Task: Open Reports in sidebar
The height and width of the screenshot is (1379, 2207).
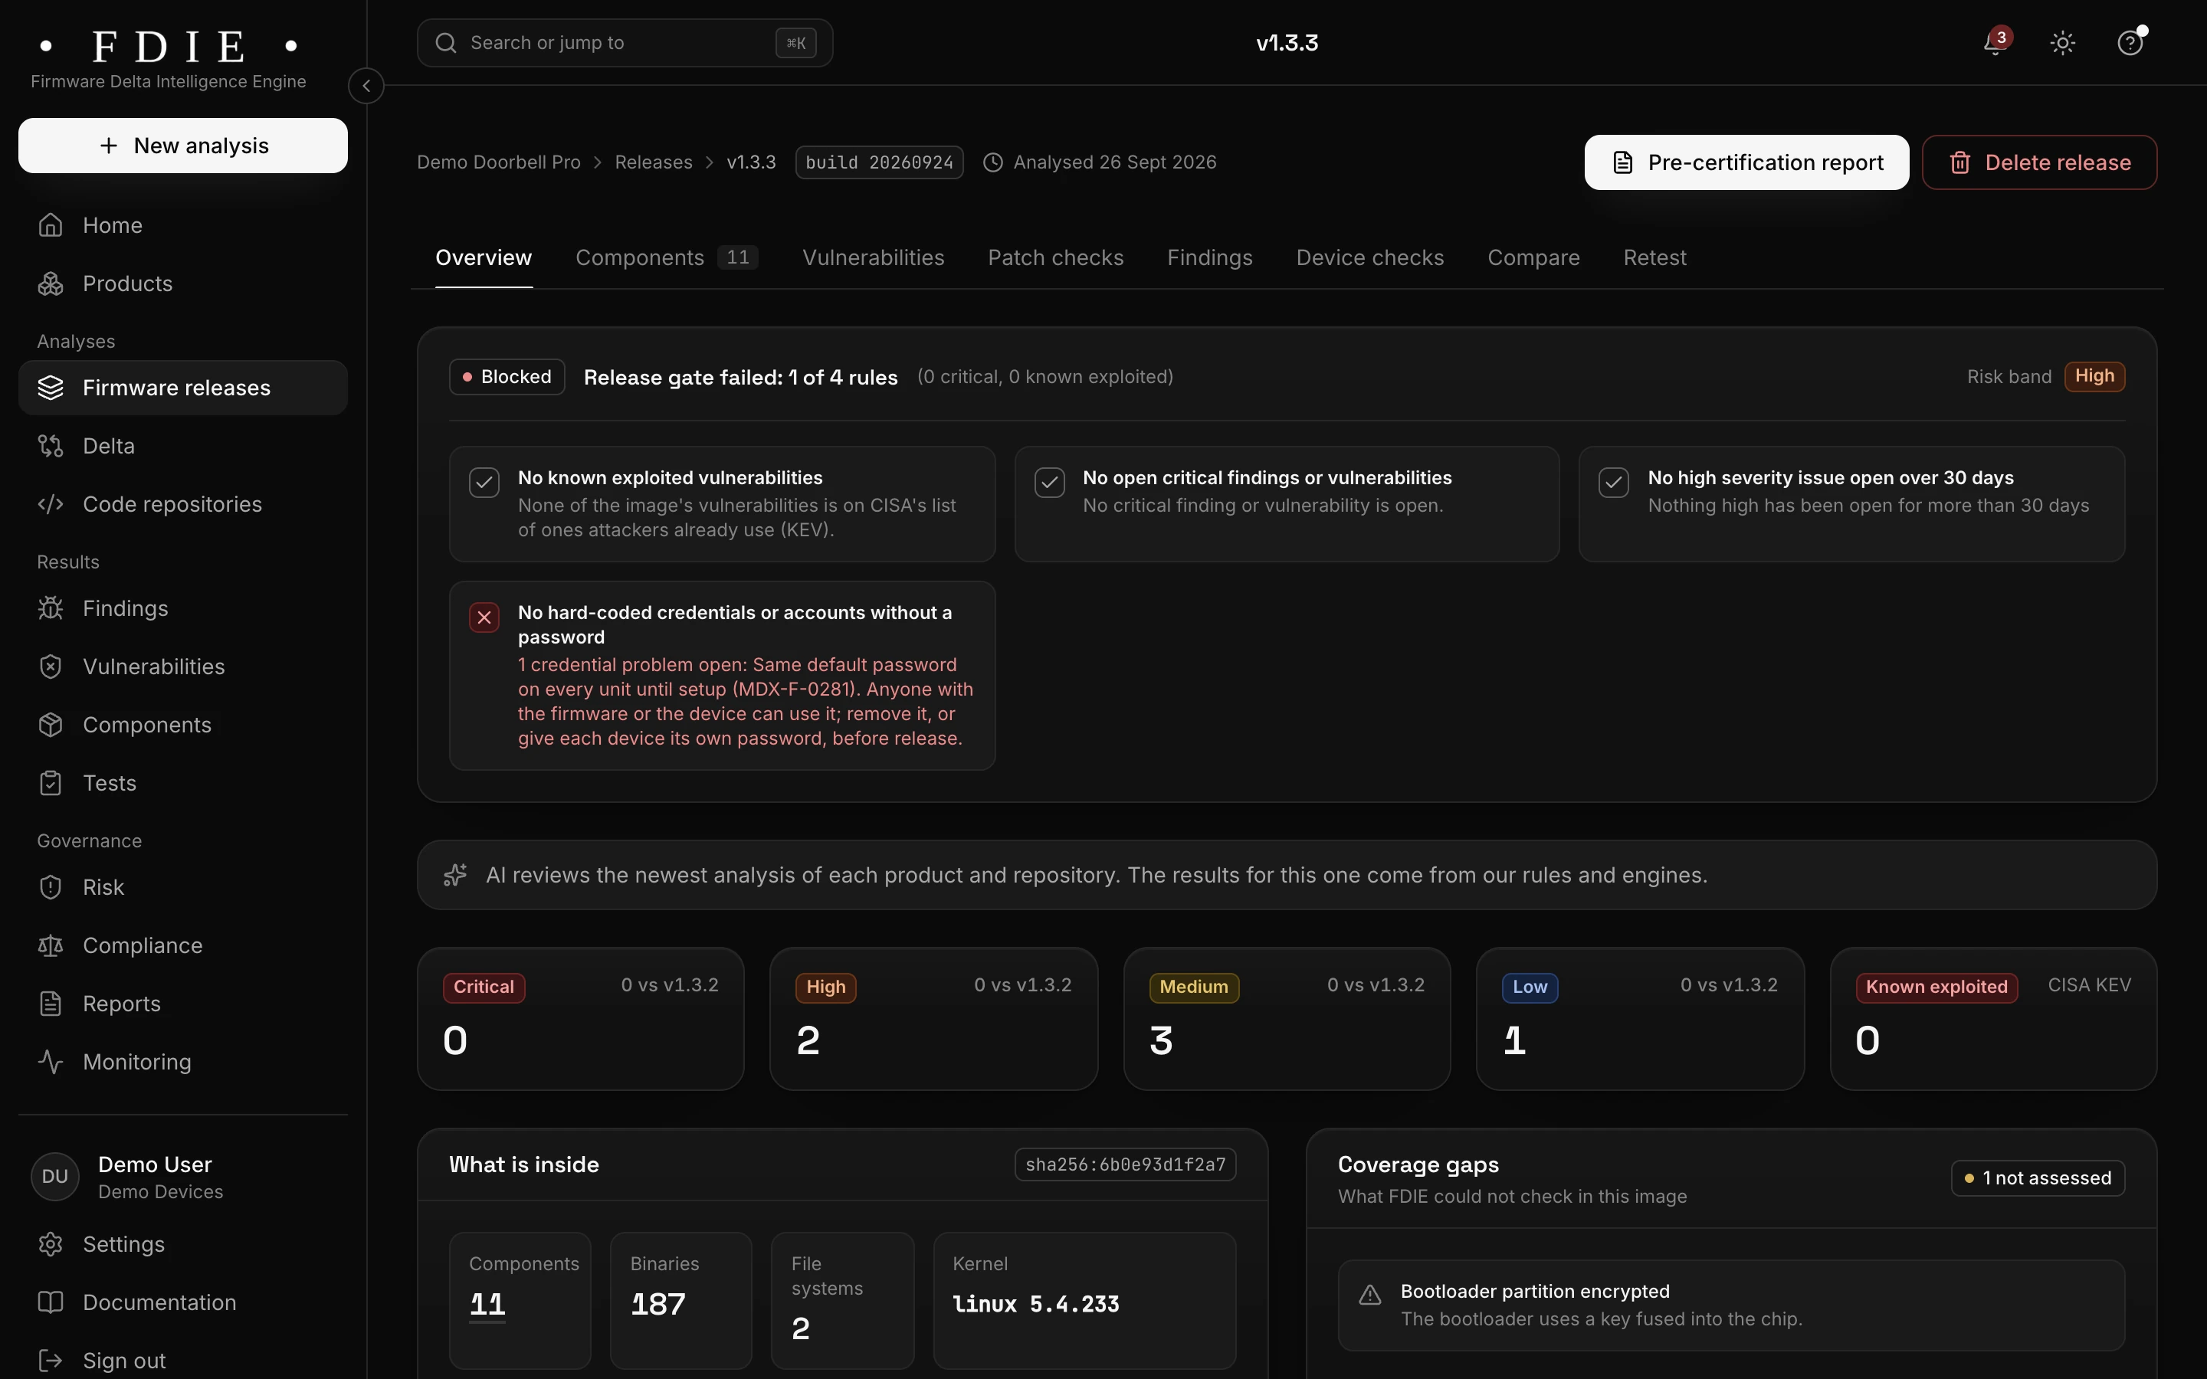Action: coord(182,1004)
